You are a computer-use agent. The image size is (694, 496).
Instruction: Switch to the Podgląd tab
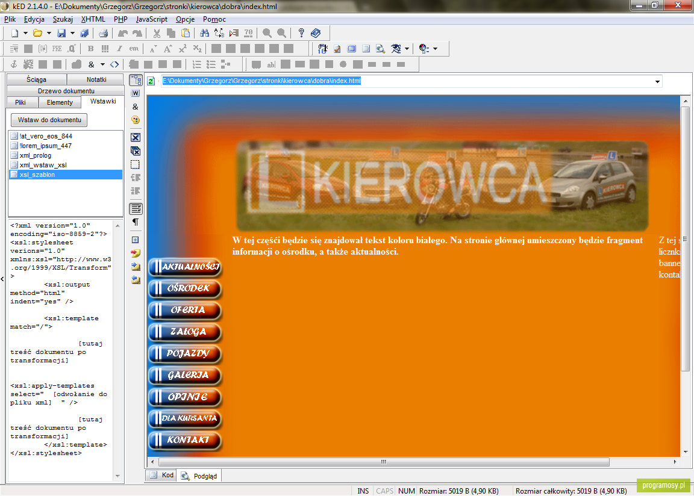(x=199, y=476)
